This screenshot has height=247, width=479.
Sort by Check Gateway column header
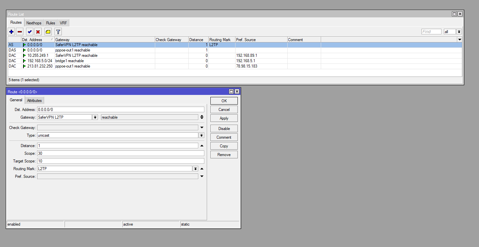(x=172, y=39)
